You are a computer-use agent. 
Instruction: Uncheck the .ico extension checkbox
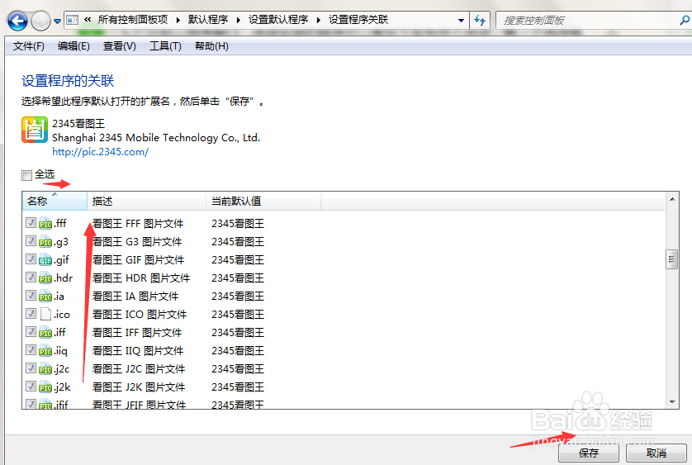coord(31,313)
